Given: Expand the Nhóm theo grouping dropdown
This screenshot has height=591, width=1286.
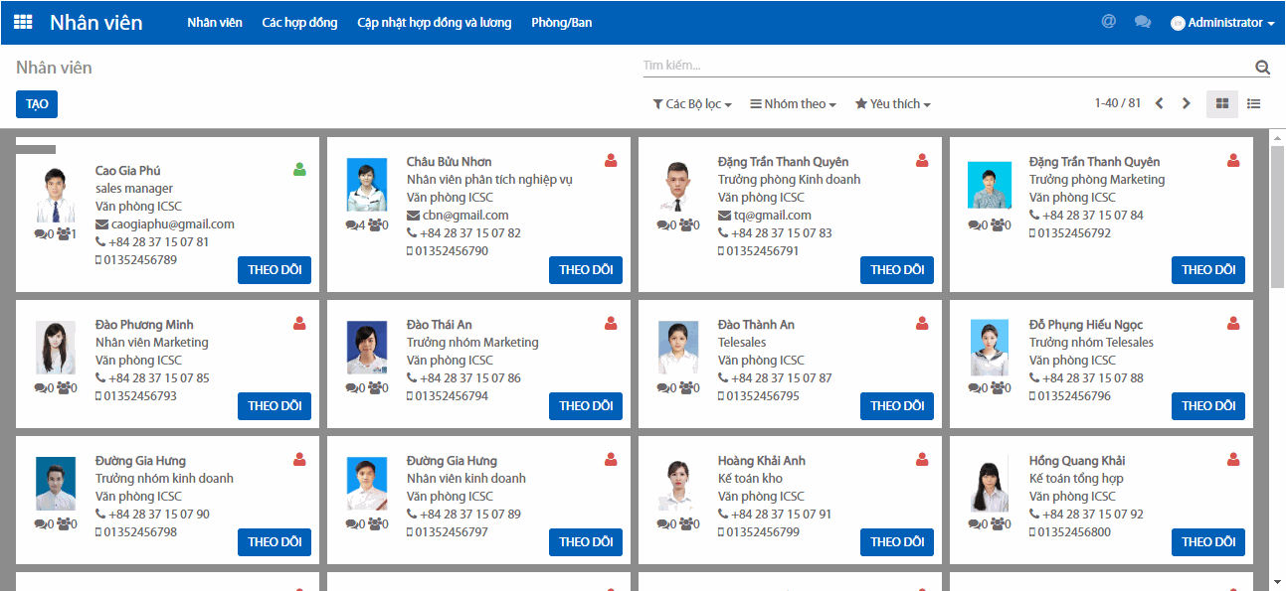Looking at the screenshot, I should [793, 103].
